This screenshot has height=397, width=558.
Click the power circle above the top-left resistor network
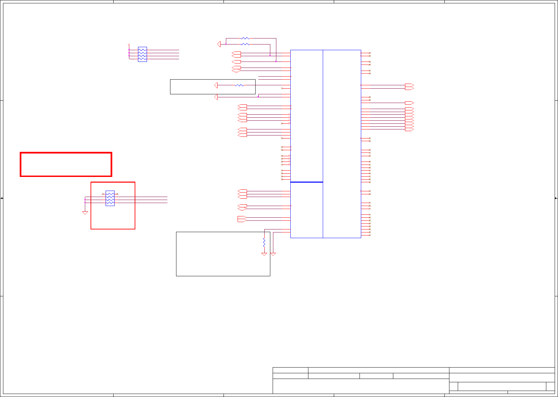point(129,44)
